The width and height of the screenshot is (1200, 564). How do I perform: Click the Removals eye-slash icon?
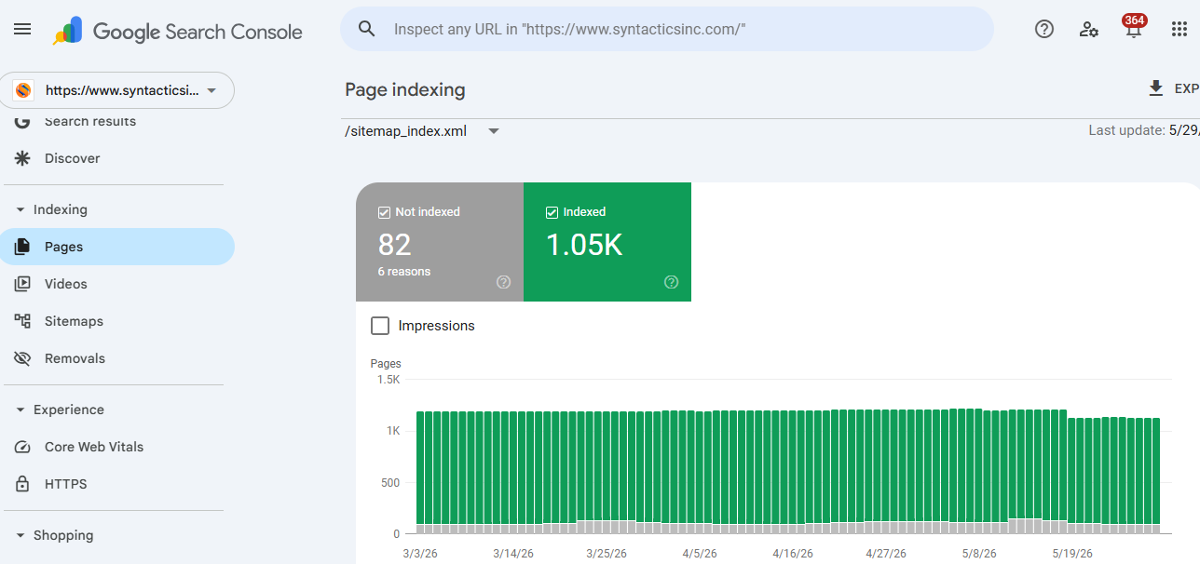(22, 358)
